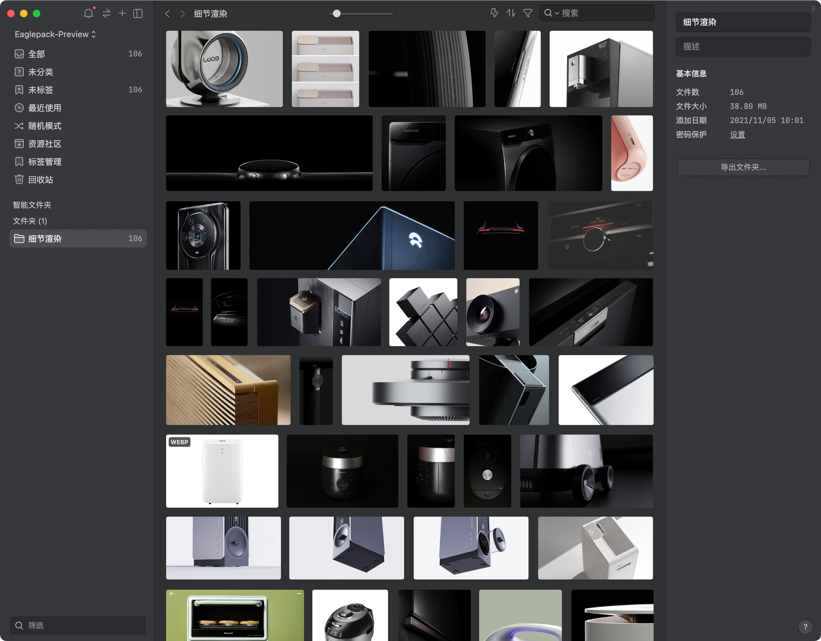821x641 pixels.
Task: Click the 搜索 search field
Action: [597, 13]
